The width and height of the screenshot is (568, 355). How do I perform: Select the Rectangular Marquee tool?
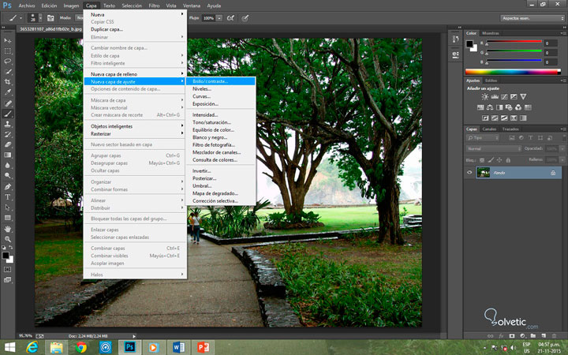click(x=8, y=51)
